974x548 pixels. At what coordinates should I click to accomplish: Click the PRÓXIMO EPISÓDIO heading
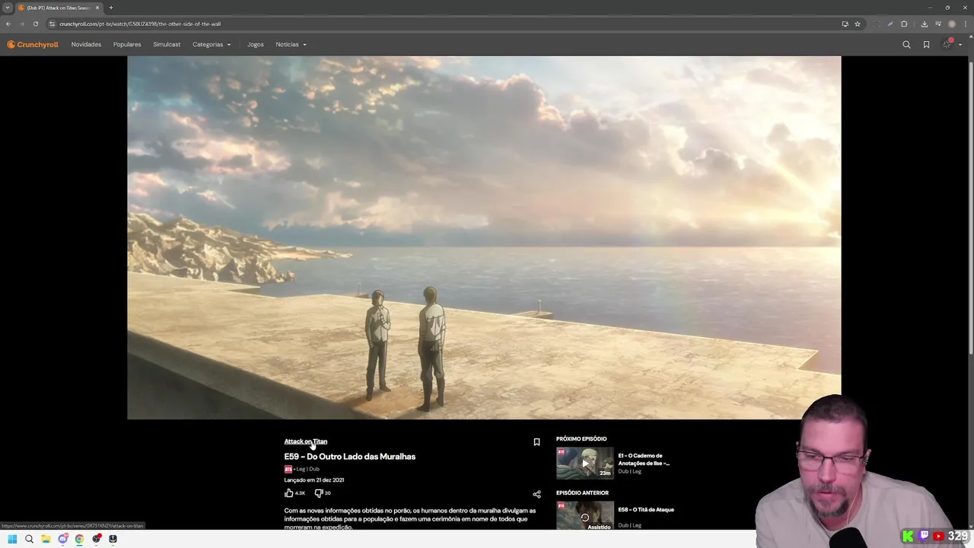click(581, 439)
